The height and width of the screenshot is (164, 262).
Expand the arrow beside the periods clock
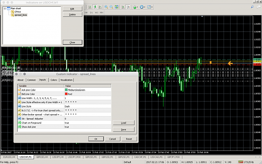tap(145, 7)
